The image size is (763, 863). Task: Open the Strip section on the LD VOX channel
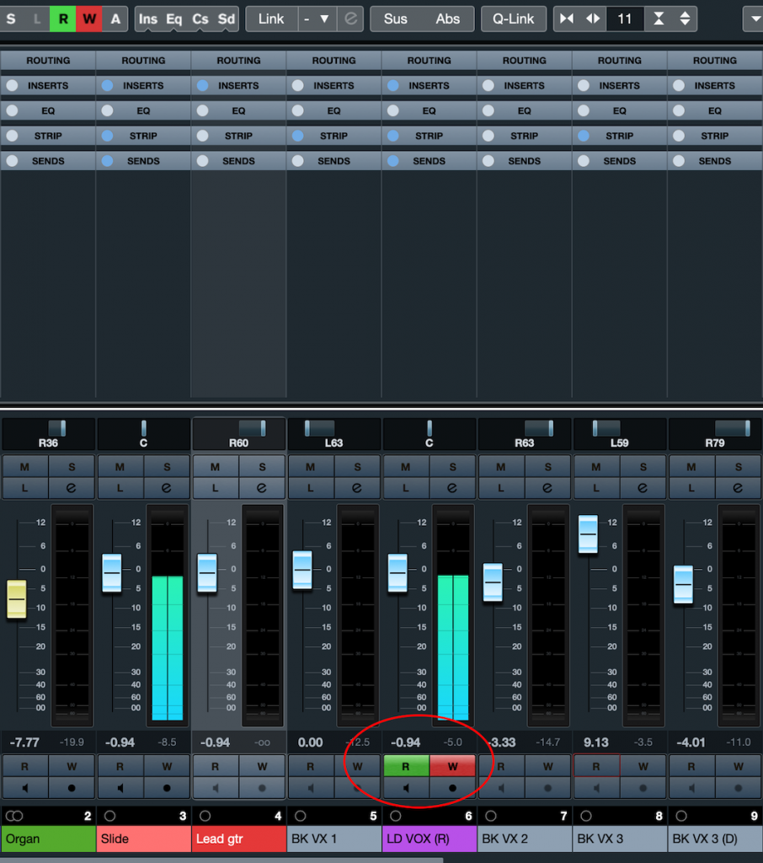tap(429, 136)
